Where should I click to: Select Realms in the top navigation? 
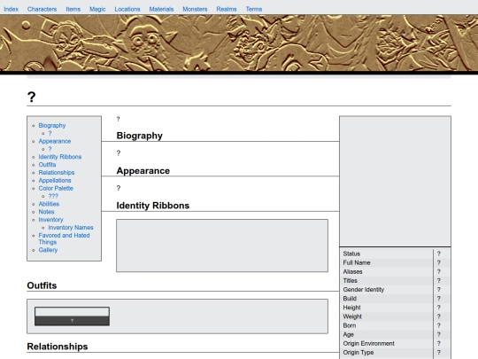227,9
